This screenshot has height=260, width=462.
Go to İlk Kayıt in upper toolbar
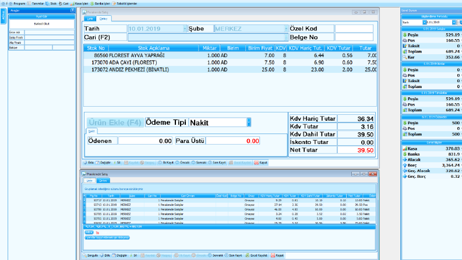coord(165,163)
